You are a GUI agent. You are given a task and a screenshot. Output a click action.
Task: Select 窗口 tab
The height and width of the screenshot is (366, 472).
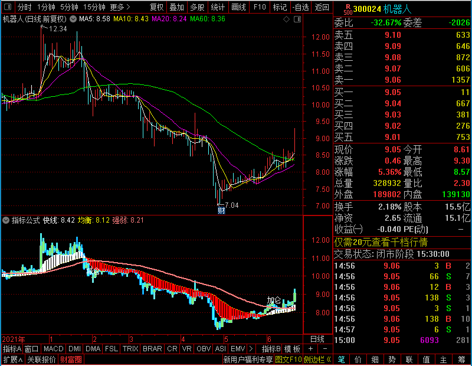(x=32, y=349)
